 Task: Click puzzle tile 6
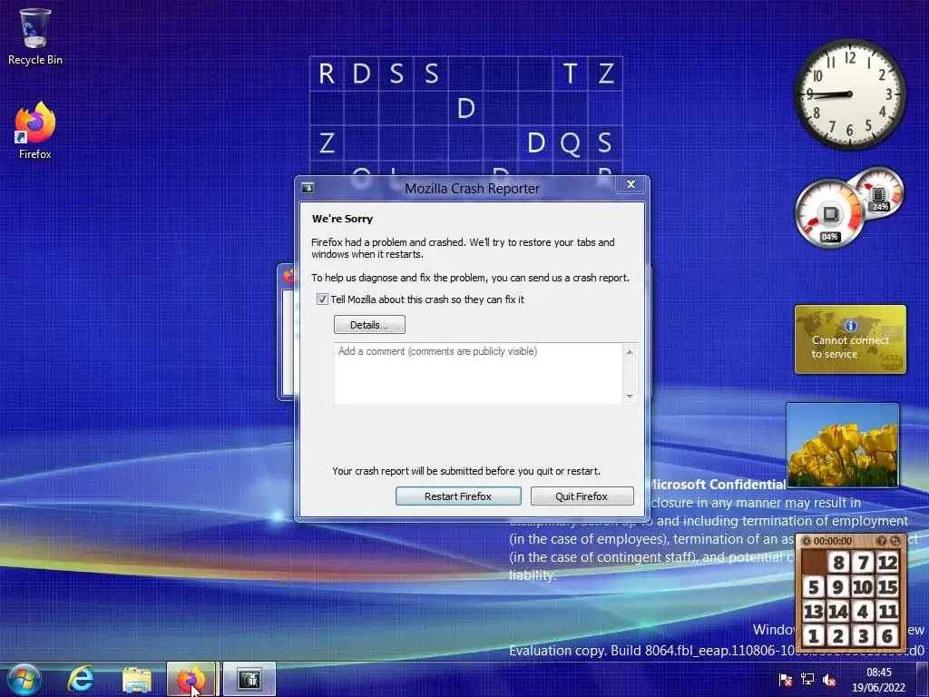point(887,636)
